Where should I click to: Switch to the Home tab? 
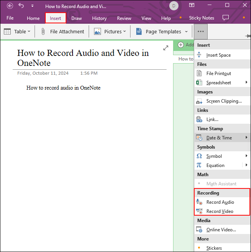tap(33, 18)
